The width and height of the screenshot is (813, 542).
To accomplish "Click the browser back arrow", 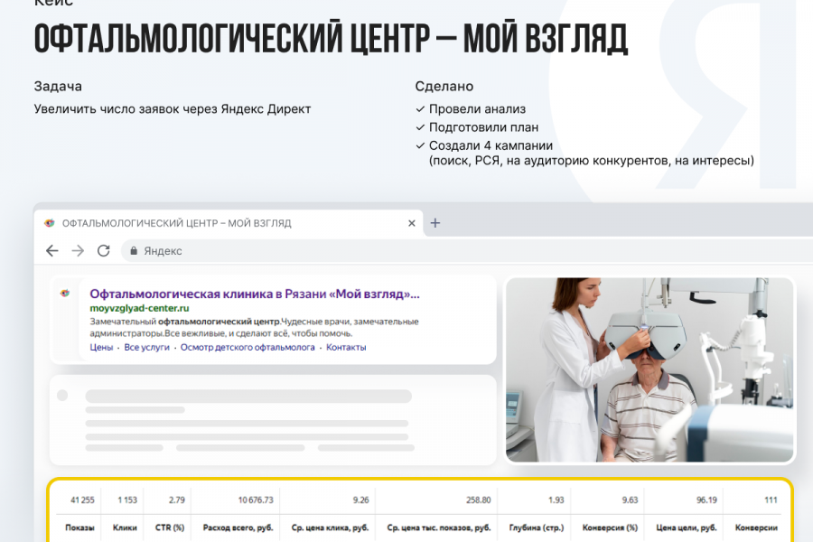I will coord(52,251).
